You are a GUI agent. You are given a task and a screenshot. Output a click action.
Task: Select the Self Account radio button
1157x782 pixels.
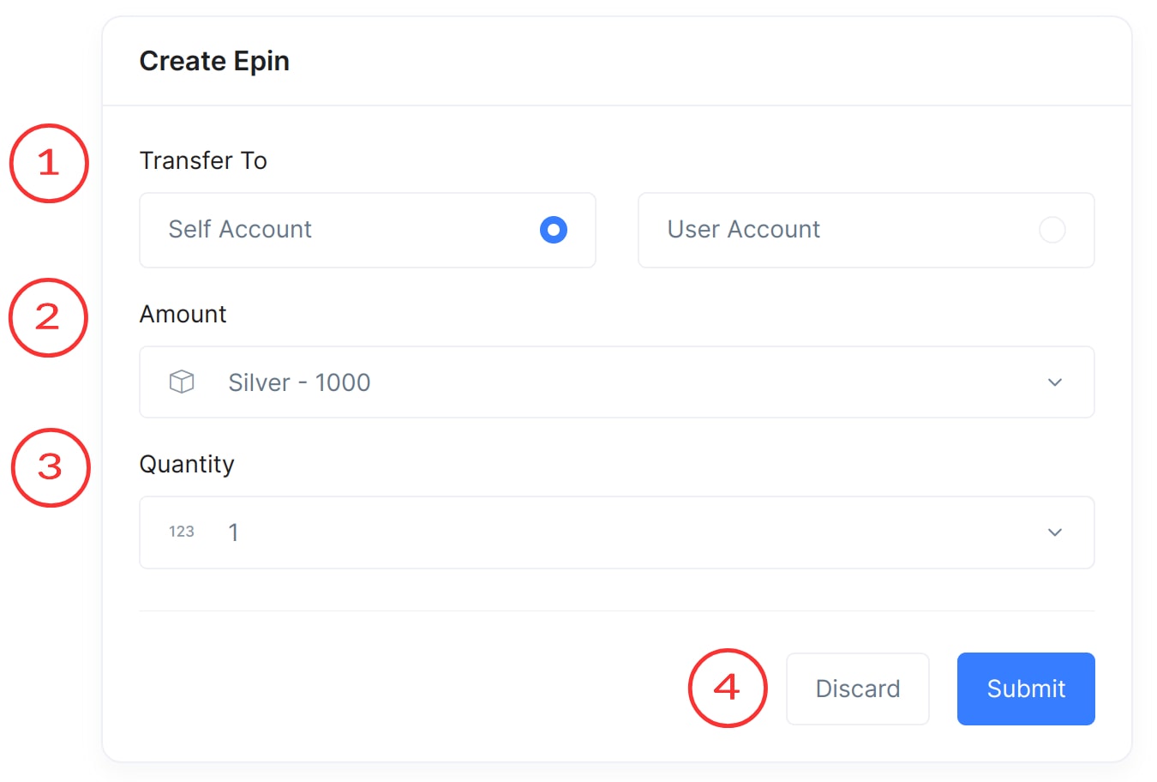[554, 230]
